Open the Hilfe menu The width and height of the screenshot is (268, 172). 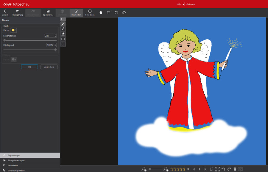(178, 4)
